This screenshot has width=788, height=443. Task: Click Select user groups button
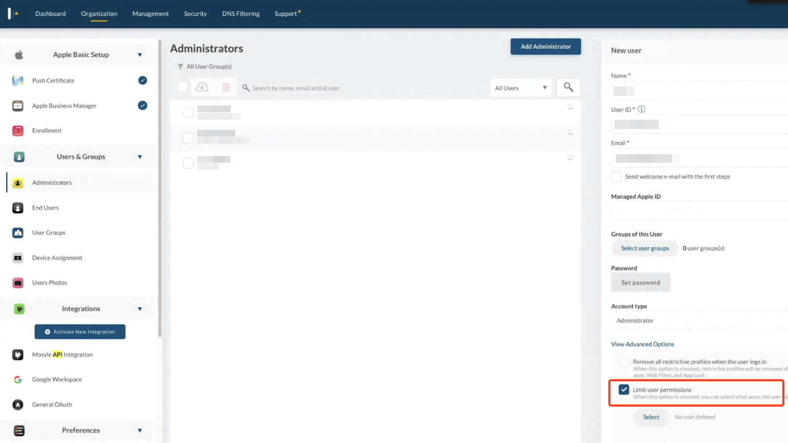click(645, 248)
